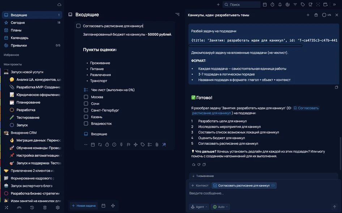This screenshot has height=213, width=342.
Task: Click the pin icon in task toolbar
Action: (121, 145)
